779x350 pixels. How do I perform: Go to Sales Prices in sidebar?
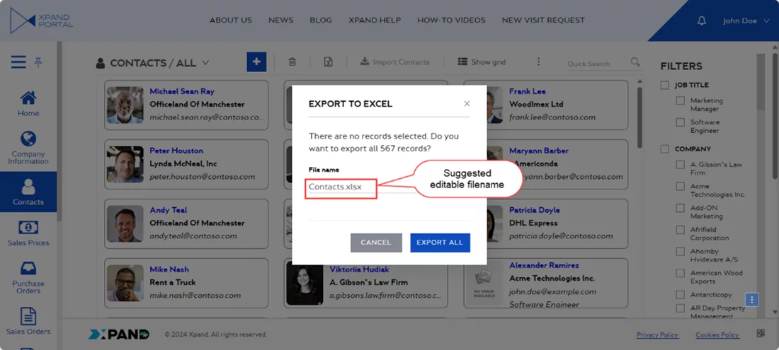point(28,233)
